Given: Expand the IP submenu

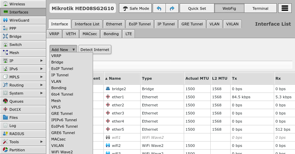Looking at the screenshot, I should point(23,61).
